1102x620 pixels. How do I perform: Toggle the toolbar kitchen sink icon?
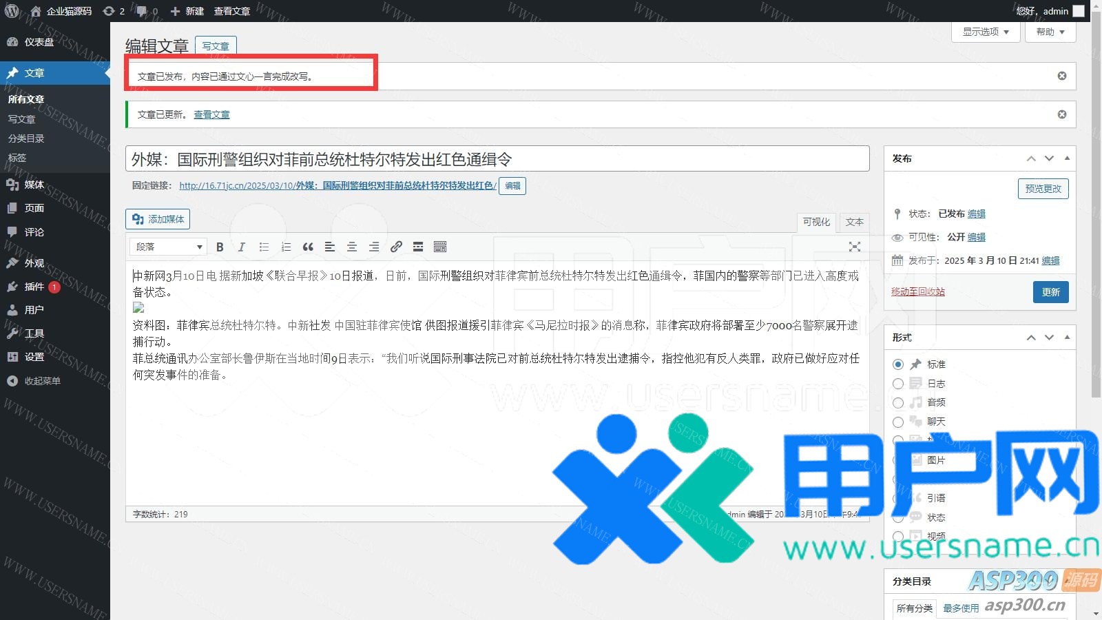[440, 247]
